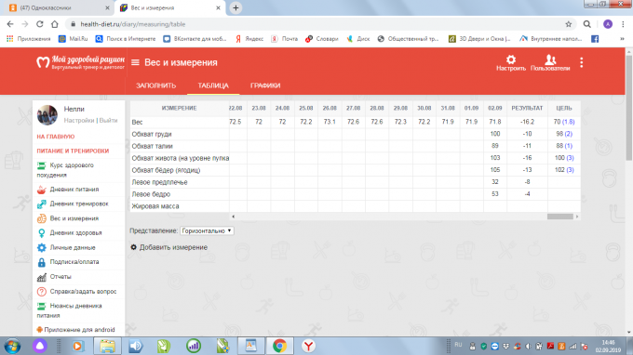633x355 pixels.
Task: Expand the Представление Горизонтально dropdown
Action: (x=207, y=230)
